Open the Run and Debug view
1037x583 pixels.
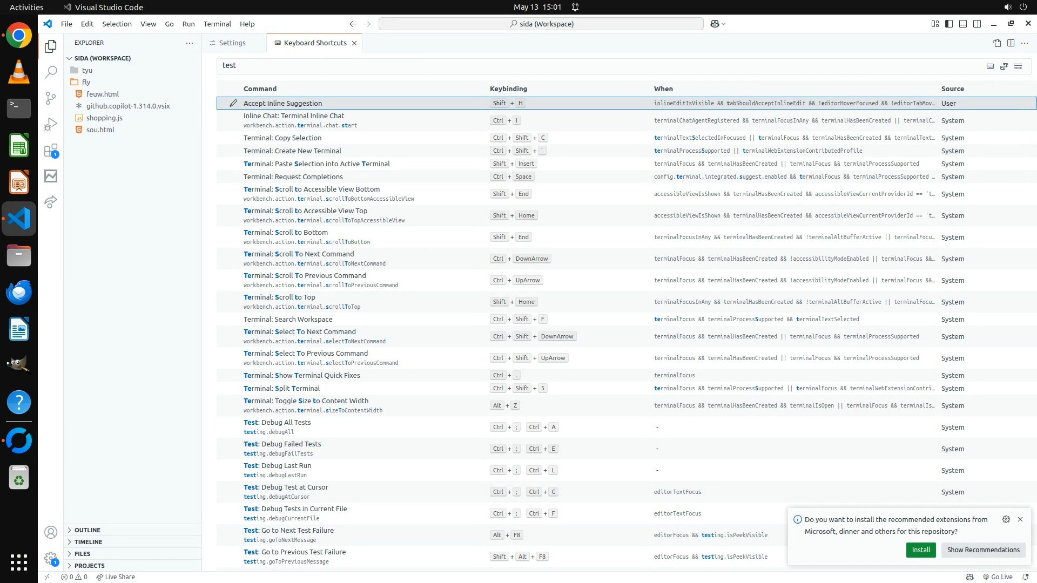(x=51, y=124)
